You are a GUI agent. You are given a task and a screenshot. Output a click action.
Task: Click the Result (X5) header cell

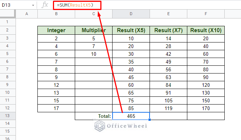[131, 30]
